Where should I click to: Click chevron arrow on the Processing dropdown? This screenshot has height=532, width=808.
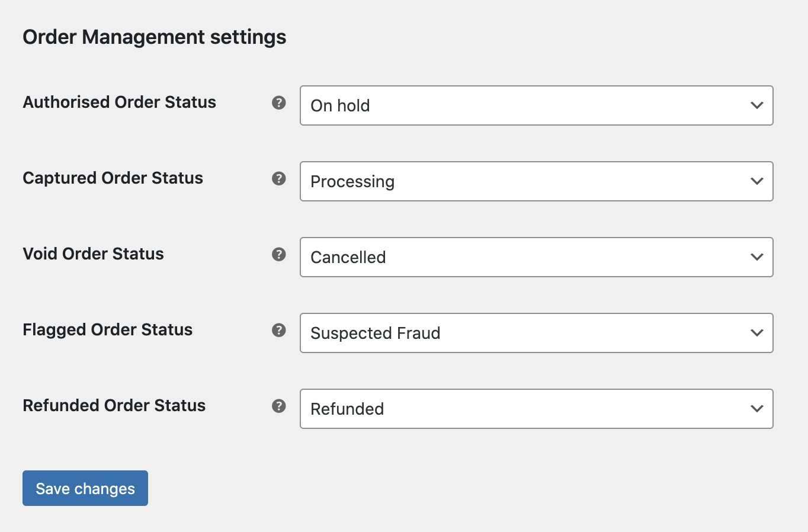[x=756, y=181]
